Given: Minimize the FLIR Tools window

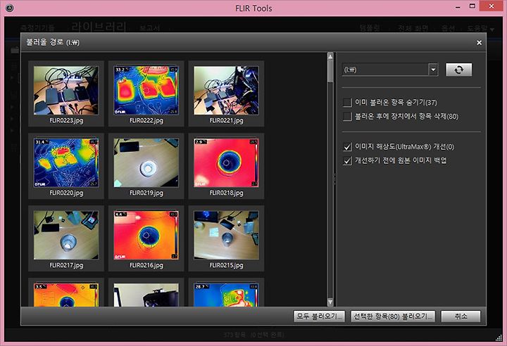Looking at the screenshot, I should pos(458,7).
